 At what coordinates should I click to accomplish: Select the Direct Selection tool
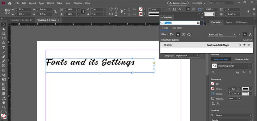4,29
